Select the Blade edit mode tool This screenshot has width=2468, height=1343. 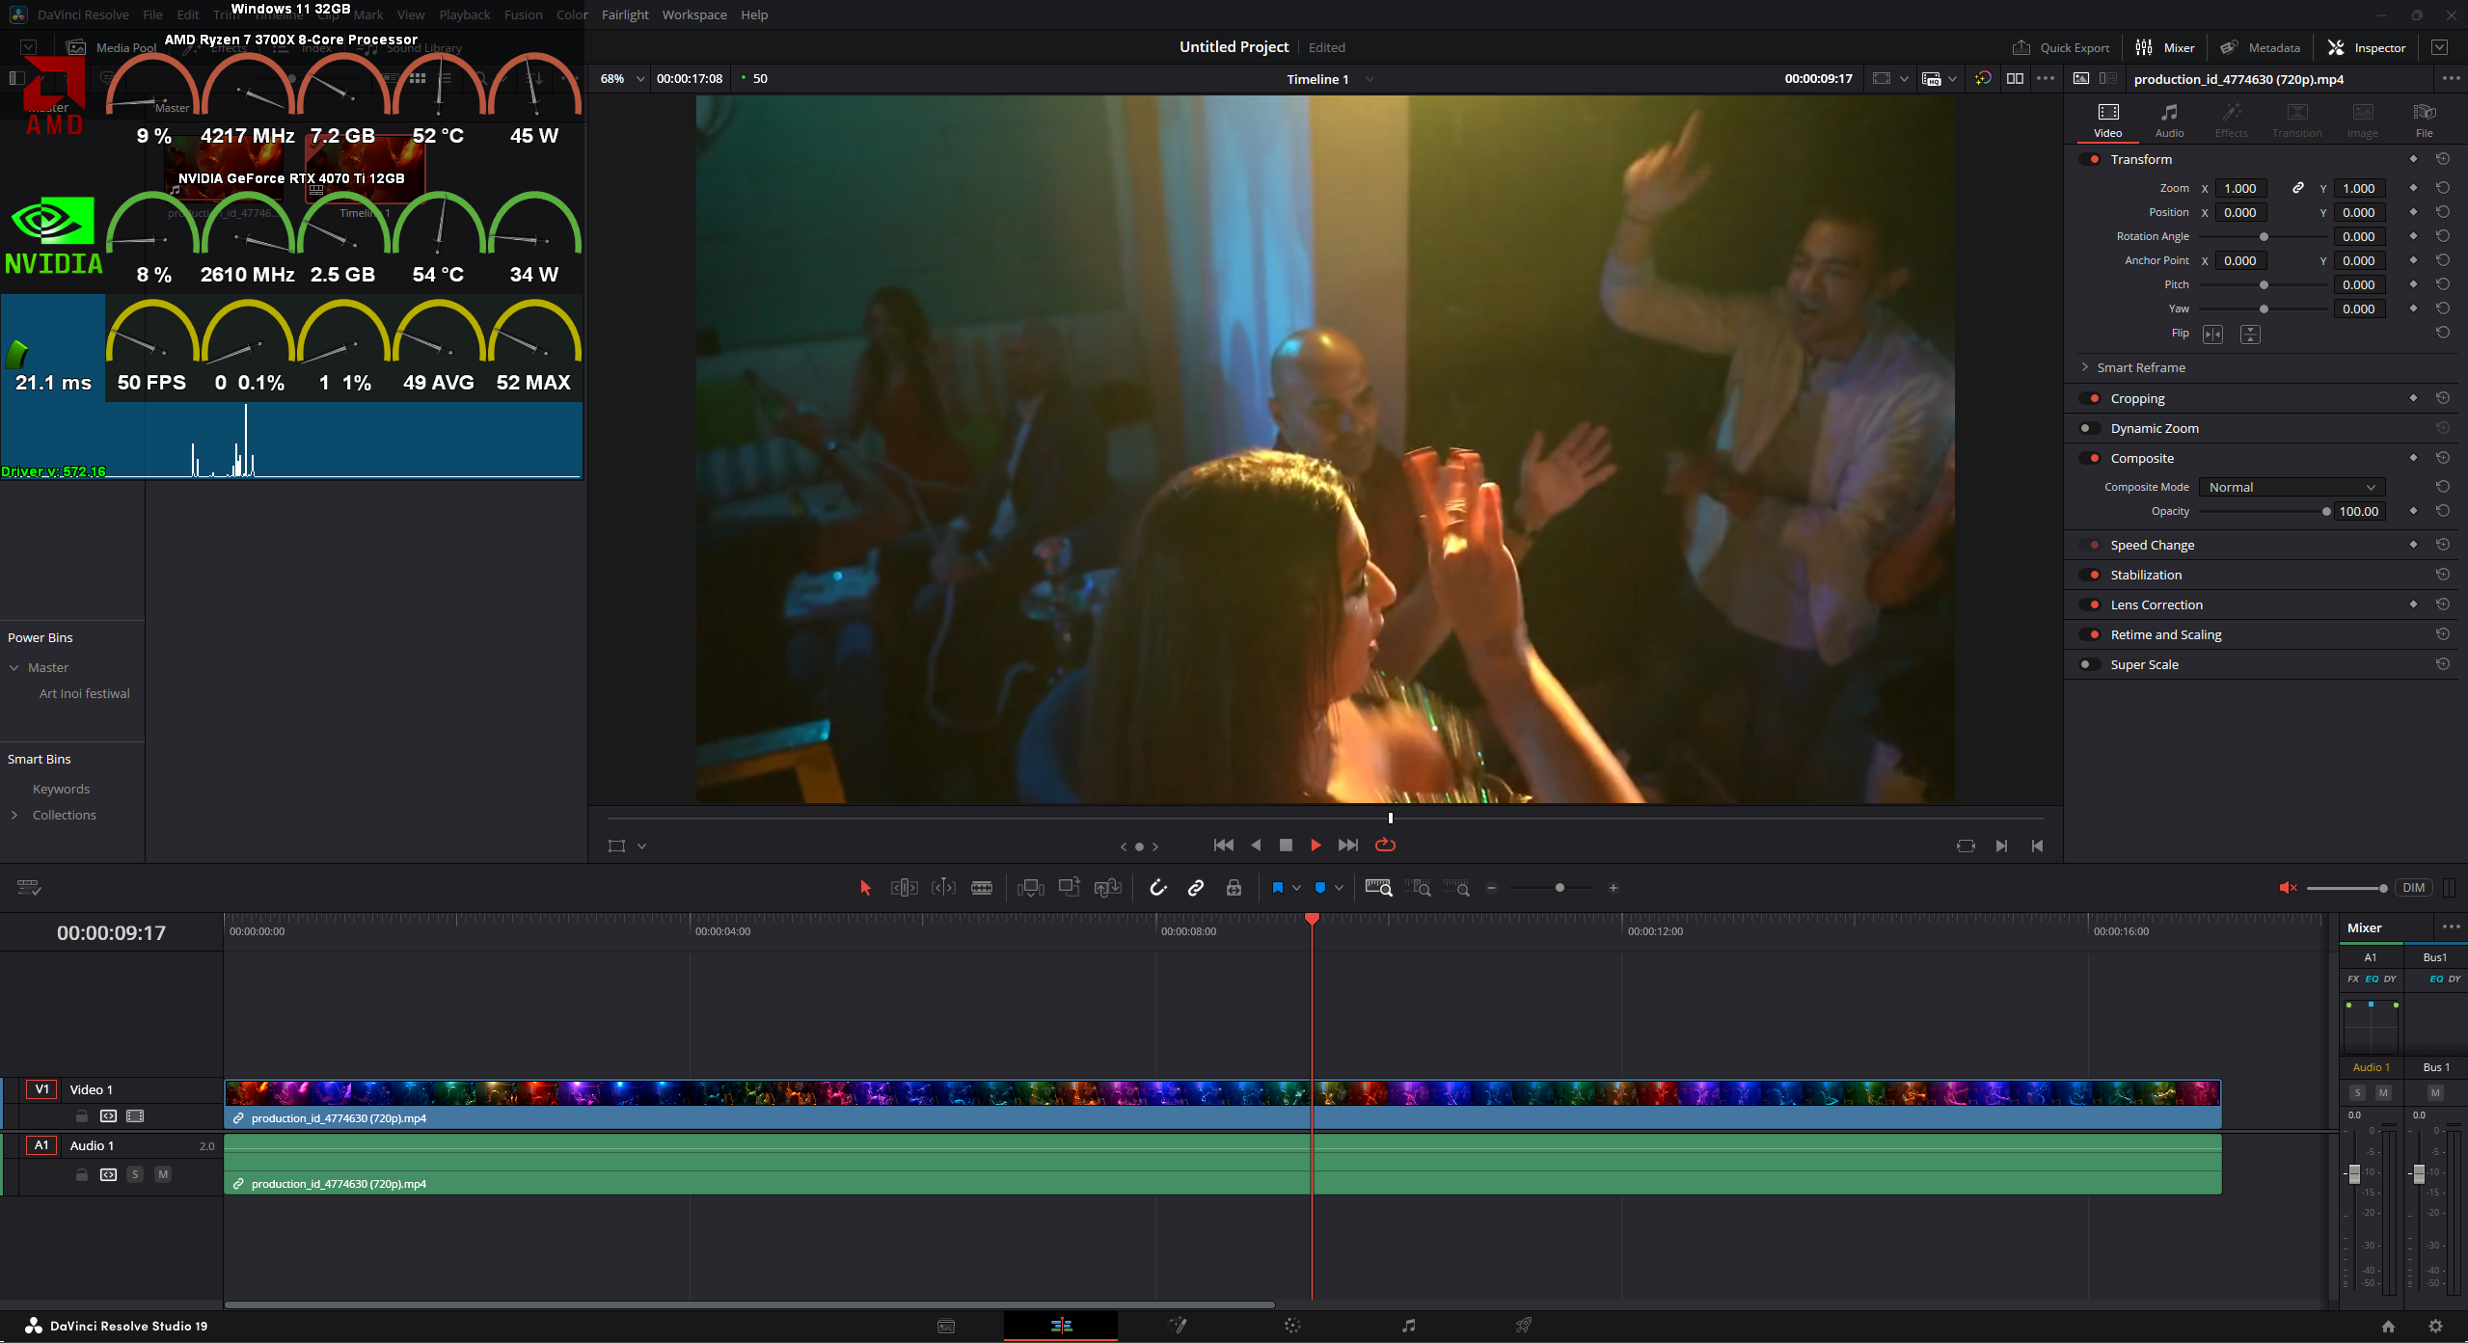(981, 888)
